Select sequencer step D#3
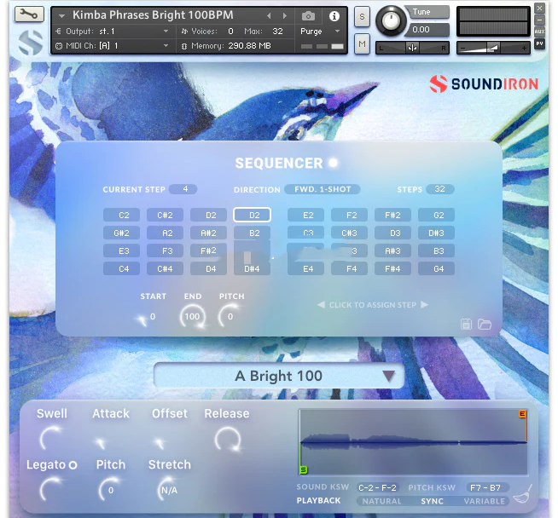The image size is (558, 518). pyautogui.click(x=436, y=233)
